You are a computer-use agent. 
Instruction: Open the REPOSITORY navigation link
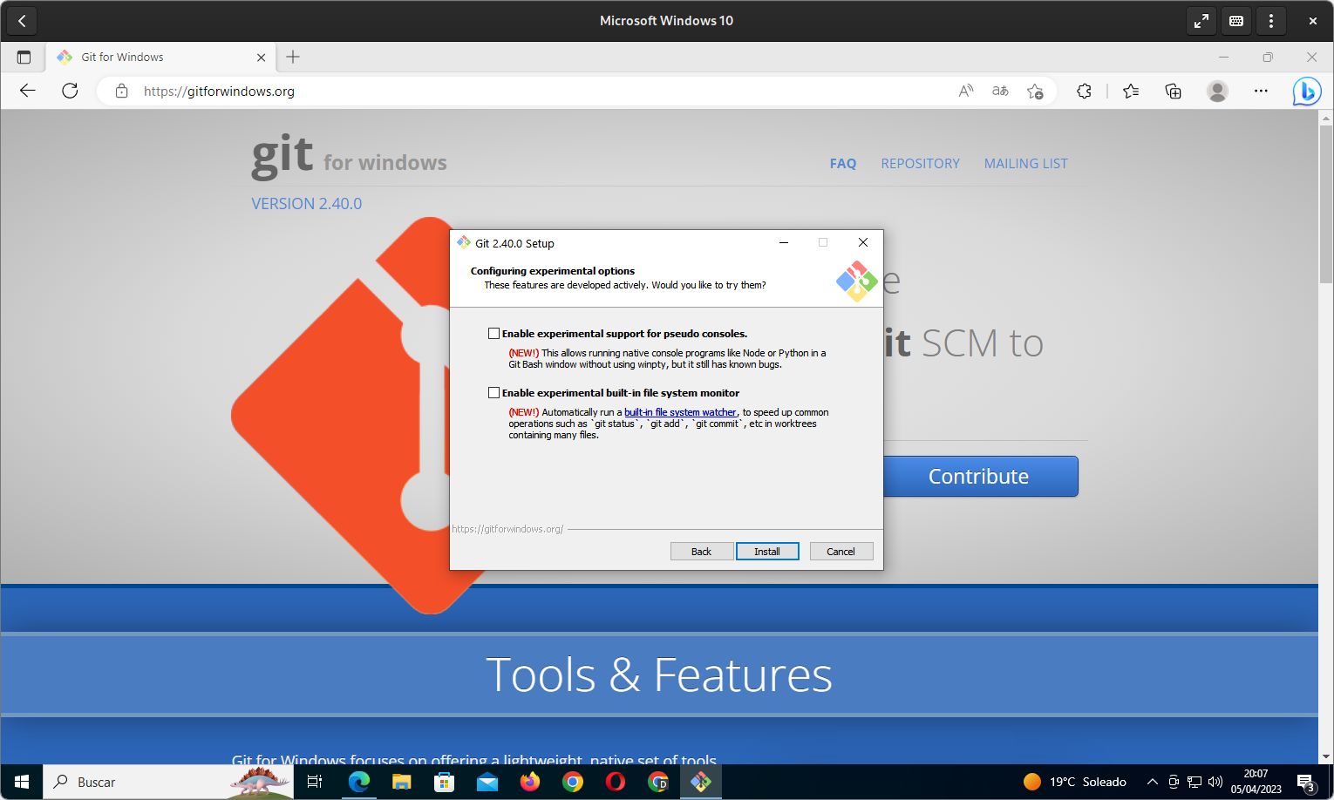[x=920, y=164]
